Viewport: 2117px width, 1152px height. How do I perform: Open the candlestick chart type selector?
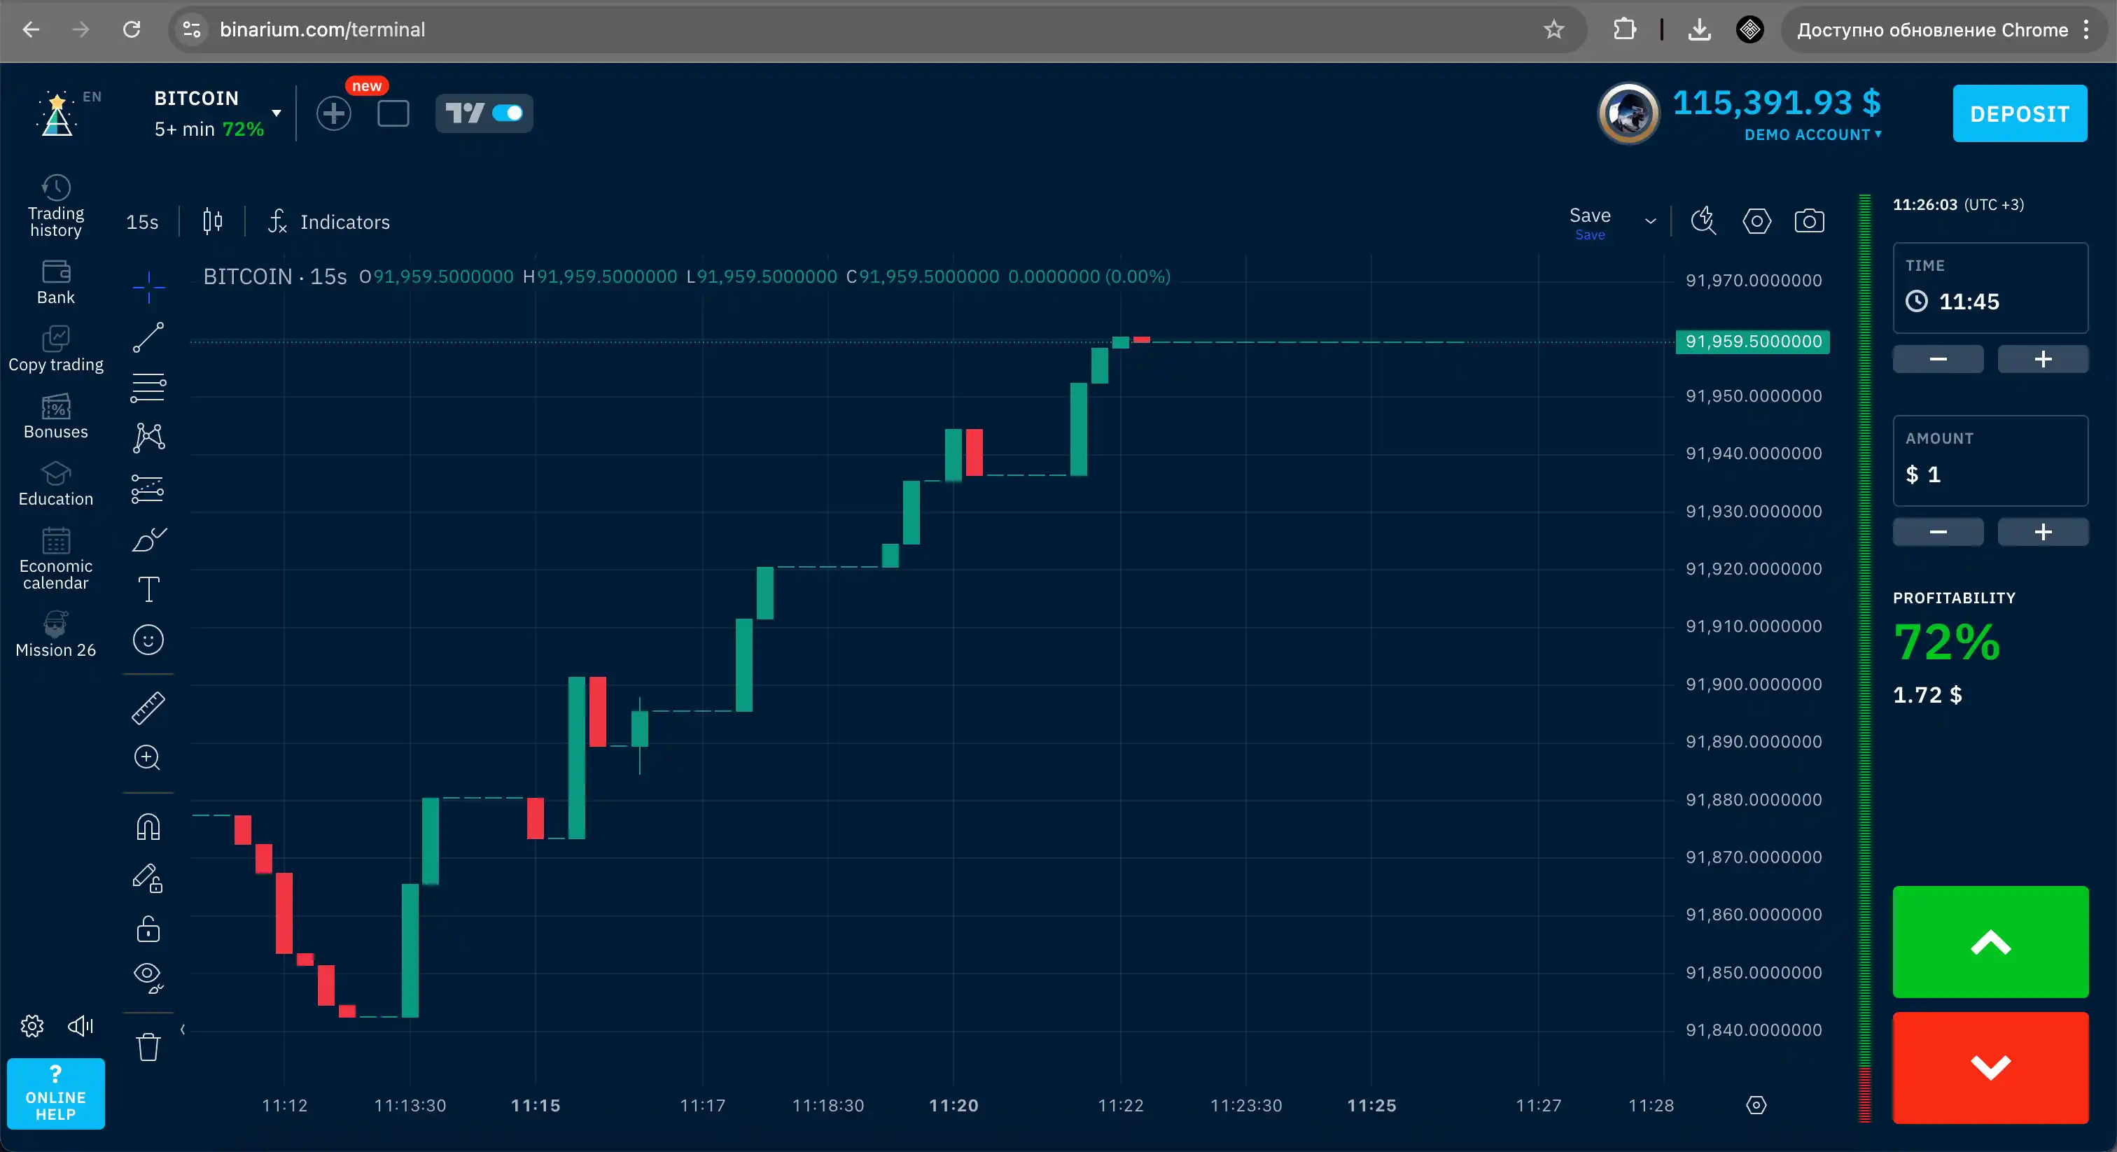[213, 222]
